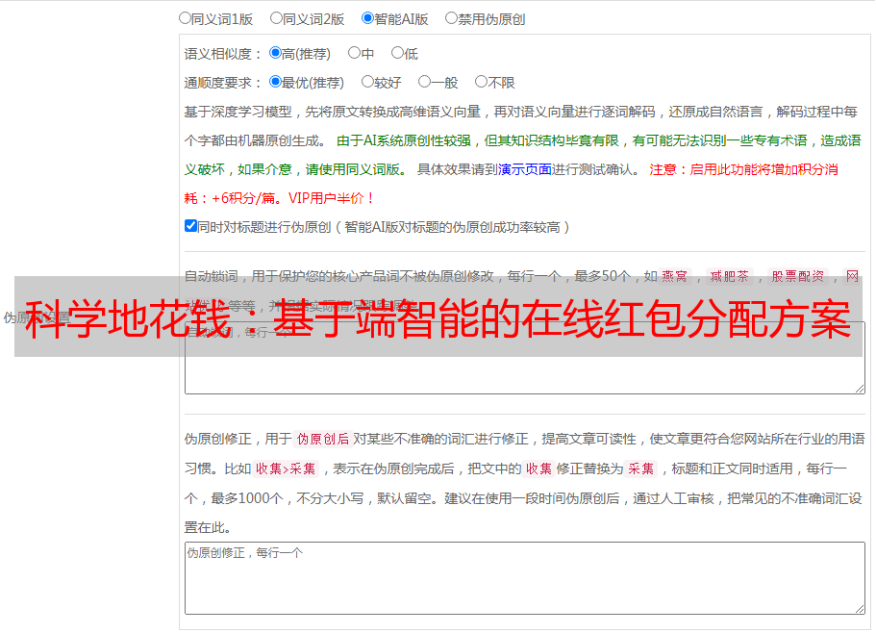Screen dimensions: 876x633
Task: Click the 燕窝 example keyword tag
Action: 675,276
